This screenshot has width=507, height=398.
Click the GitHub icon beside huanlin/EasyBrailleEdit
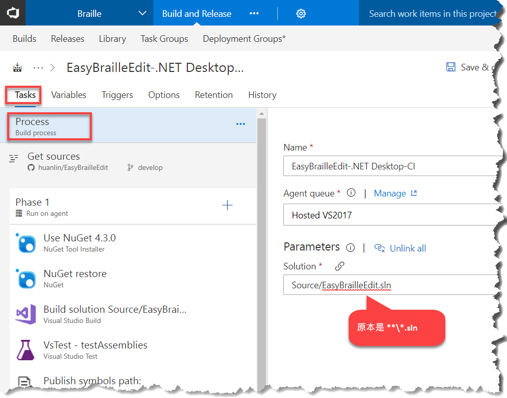coord(31,168)
